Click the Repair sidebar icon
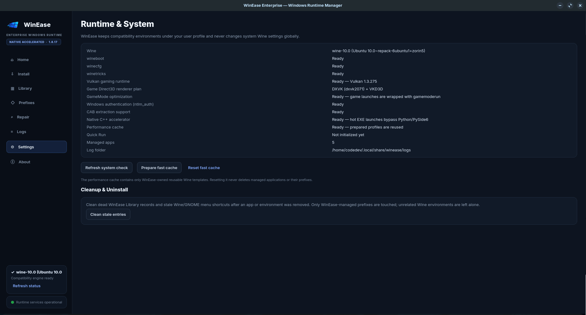Viewport: 586px width, 315px height. coord(12,117)
